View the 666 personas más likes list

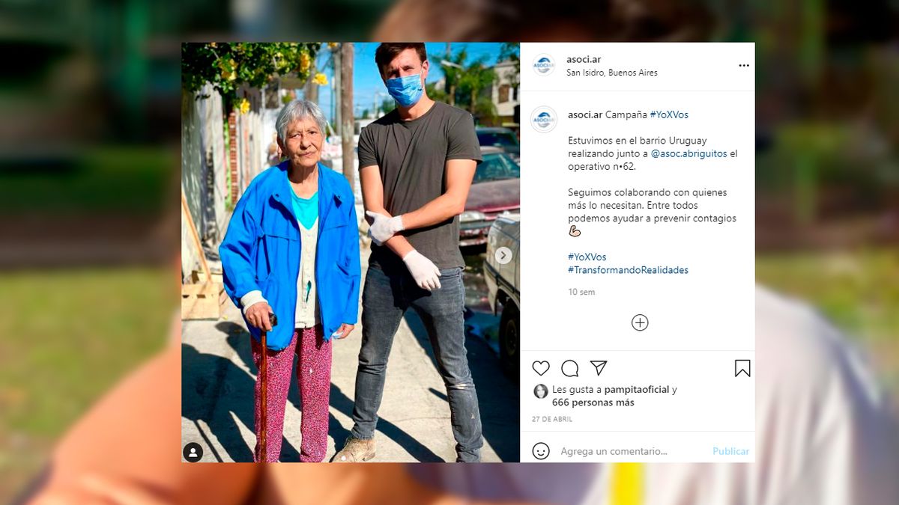click(593, 403)
